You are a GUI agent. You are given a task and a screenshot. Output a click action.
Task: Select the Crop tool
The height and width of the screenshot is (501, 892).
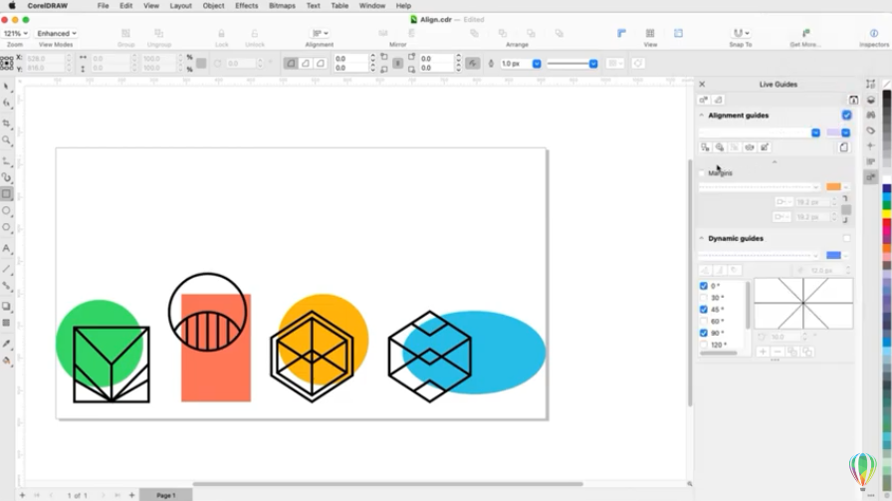point(6,123)
